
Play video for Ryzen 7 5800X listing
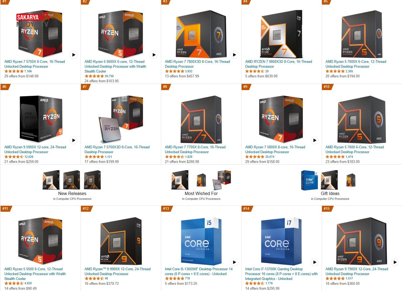point(315,140)
